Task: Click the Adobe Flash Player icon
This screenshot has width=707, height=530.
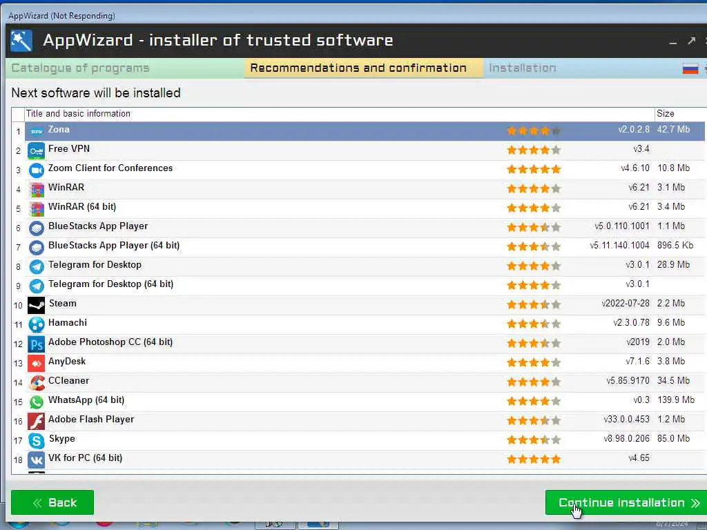Action: [36, 422]
